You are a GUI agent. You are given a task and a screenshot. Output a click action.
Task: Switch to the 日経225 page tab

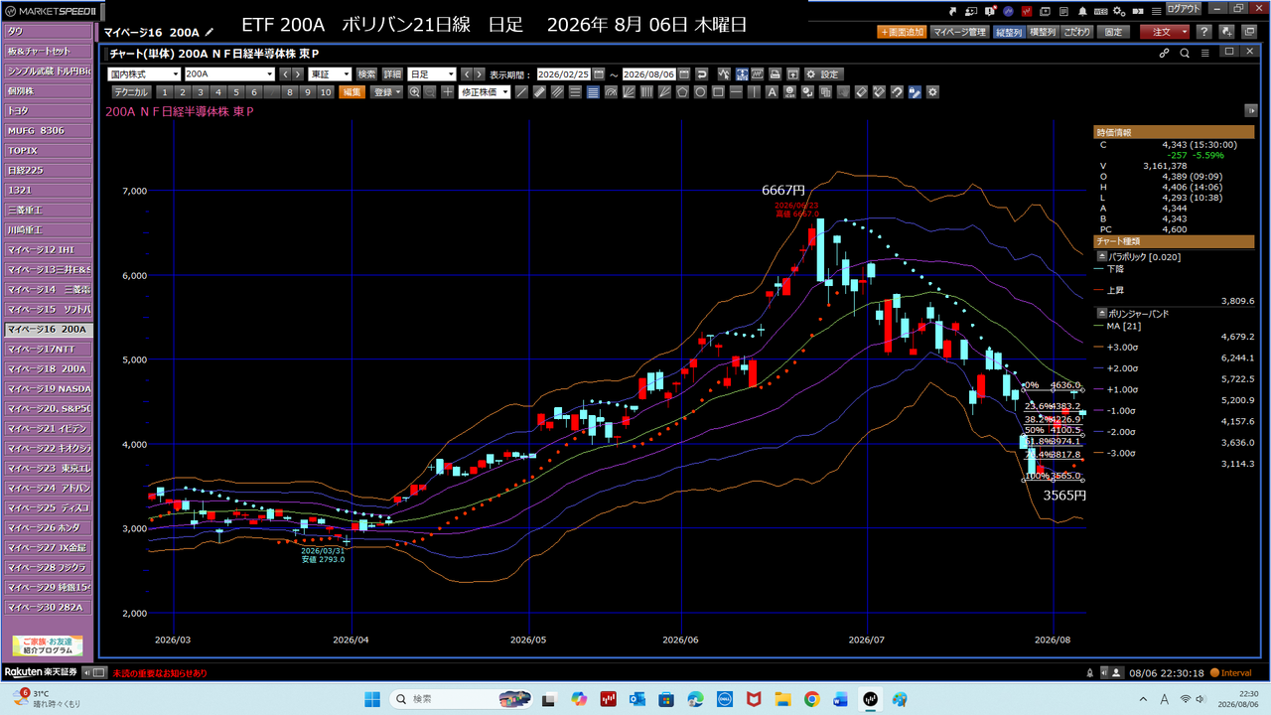[x=49, y=170]
